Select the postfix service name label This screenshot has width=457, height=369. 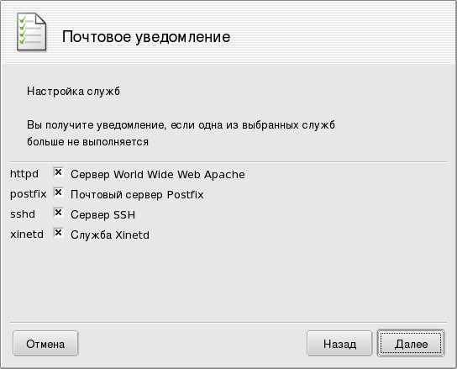click(x=29, y=194)
